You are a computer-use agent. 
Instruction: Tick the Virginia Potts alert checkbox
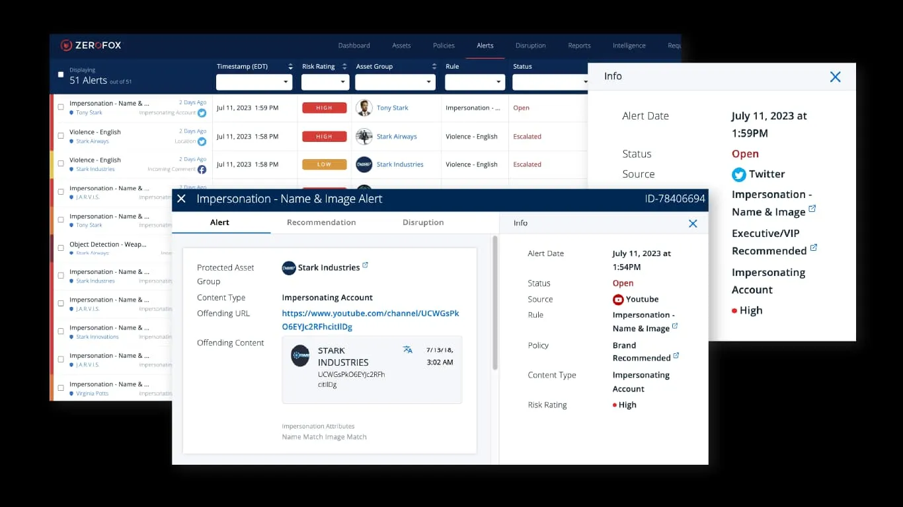(61, 388)
